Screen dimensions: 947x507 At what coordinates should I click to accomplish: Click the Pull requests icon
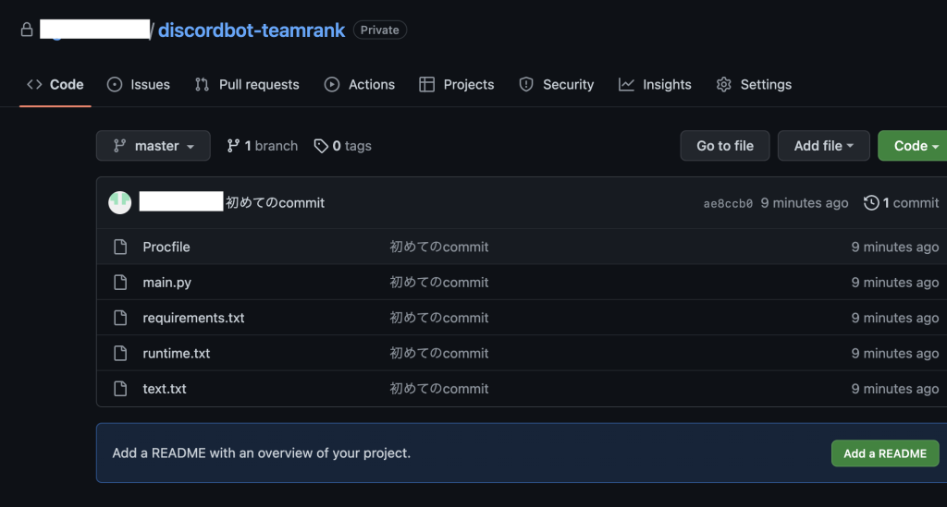(x=202, y=84)
